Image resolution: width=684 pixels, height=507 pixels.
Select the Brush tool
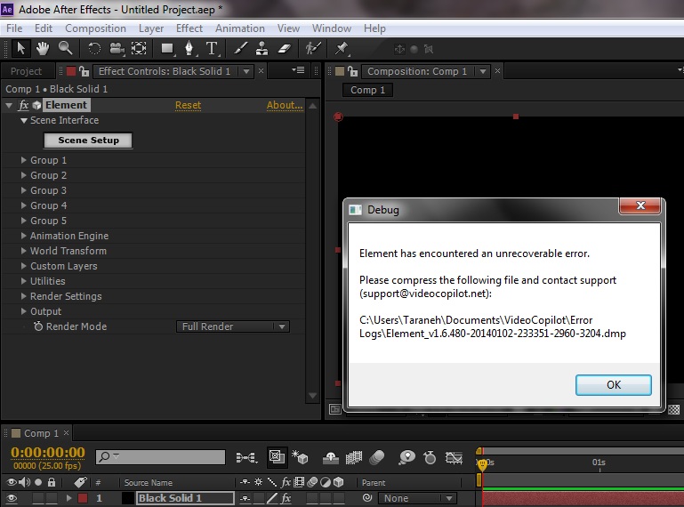tap(240, 48)
